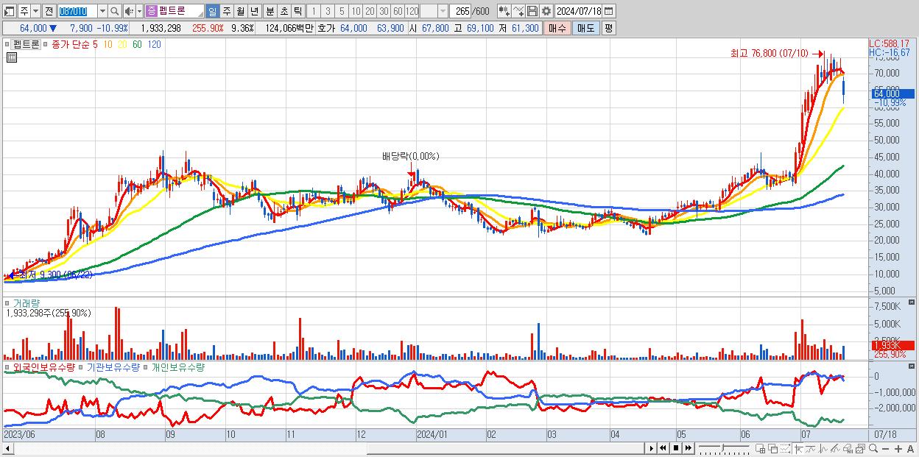Click the 매수 buy button
This screenshot has width=919, height=457.
[x=557, y=28]
